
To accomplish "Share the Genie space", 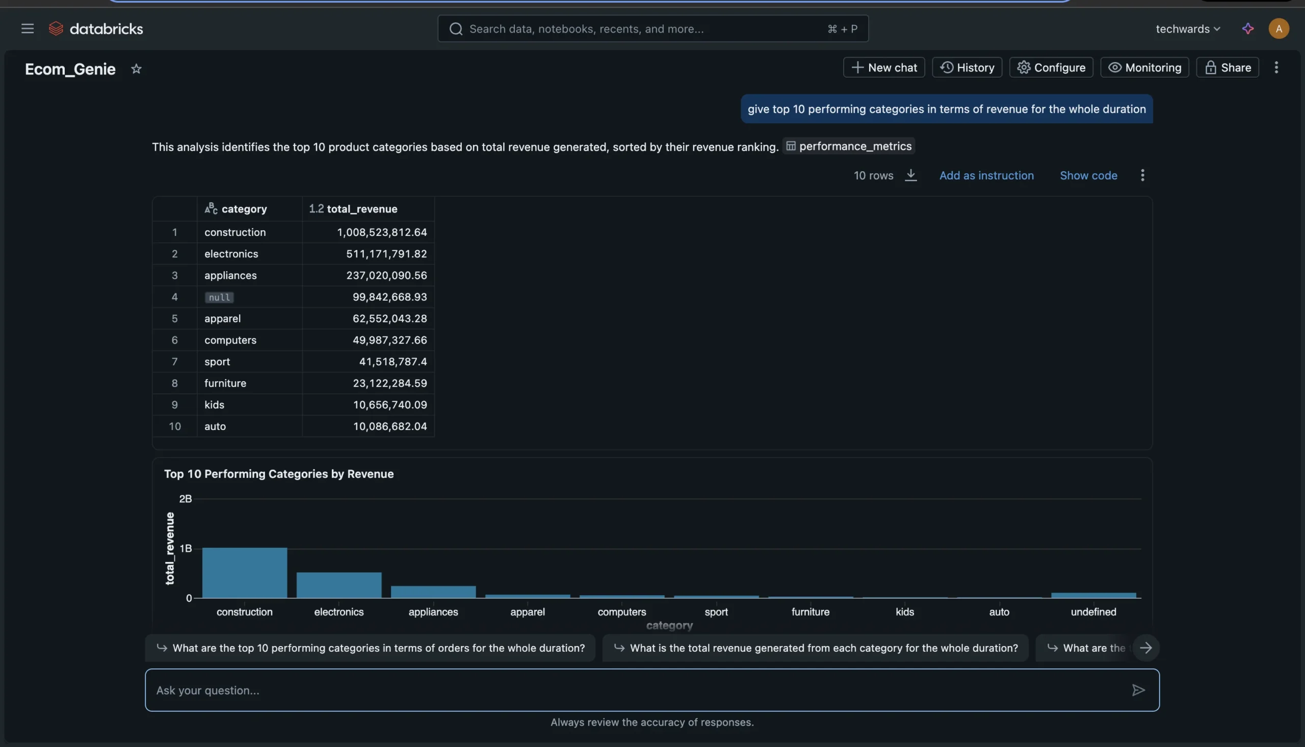I will [1228, 68].
